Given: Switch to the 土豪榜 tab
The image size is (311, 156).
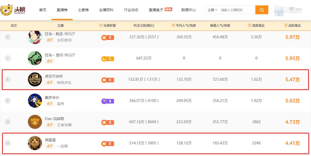Looking at the screenshot, I should tap(83, 10).
